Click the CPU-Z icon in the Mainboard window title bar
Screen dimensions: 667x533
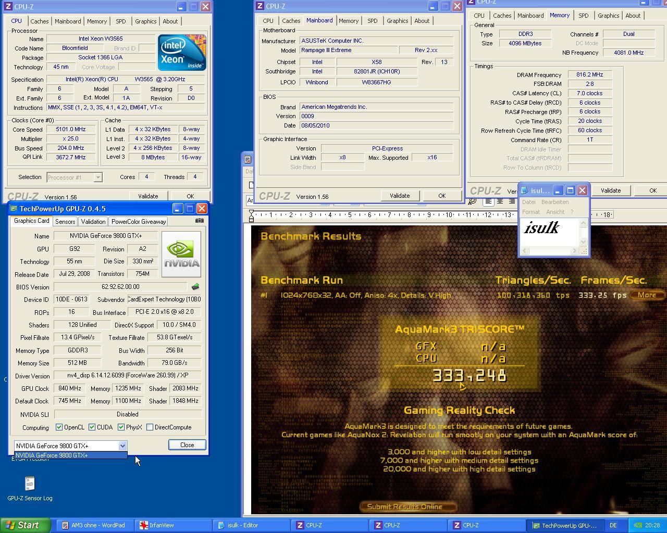pos(260,6)
